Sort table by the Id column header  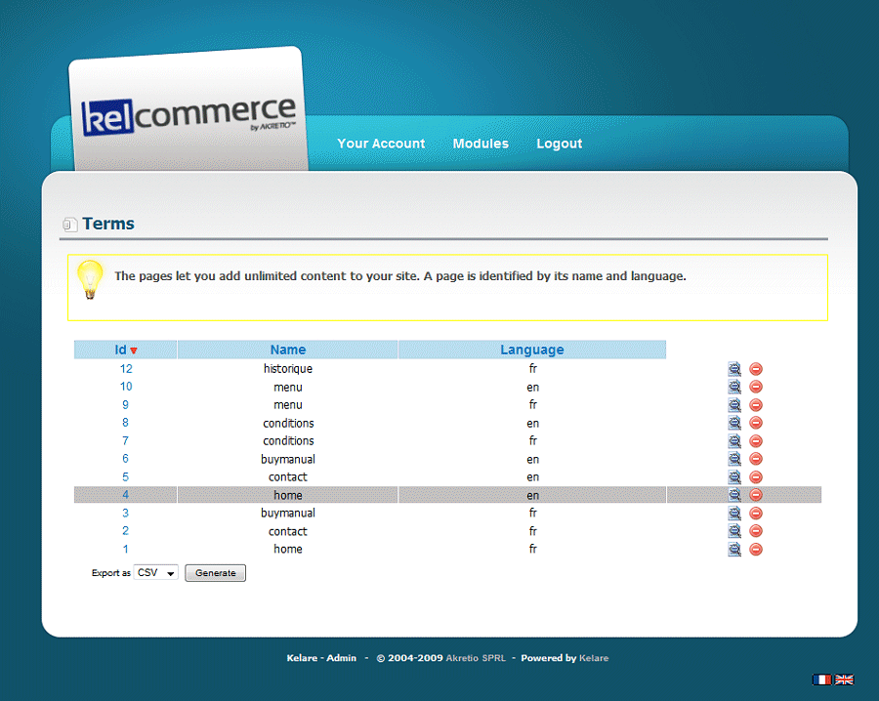pyautogui.click(x=121, y=350)
